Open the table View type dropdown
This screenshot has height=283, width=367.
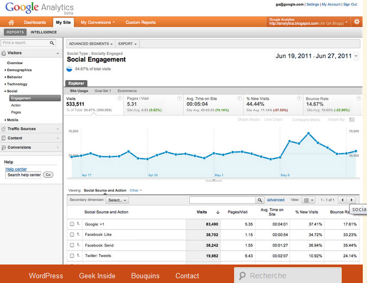pos(308,200)
